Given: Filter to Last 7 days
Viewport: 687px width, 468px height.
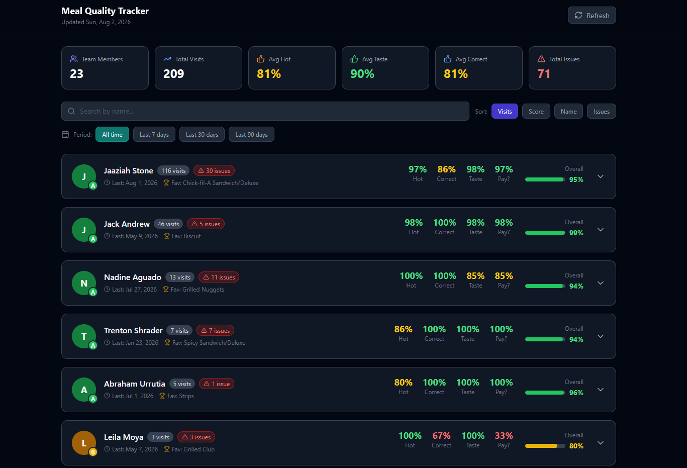Looking at the screenshot, I should [x=154, y=134].
